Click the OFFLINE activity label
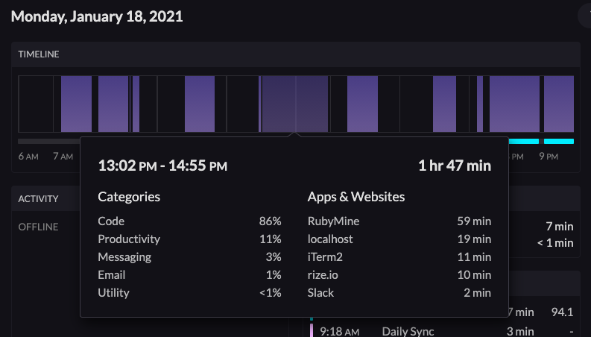This screenshot has width=591, height=337. click(x=38, y=227)
